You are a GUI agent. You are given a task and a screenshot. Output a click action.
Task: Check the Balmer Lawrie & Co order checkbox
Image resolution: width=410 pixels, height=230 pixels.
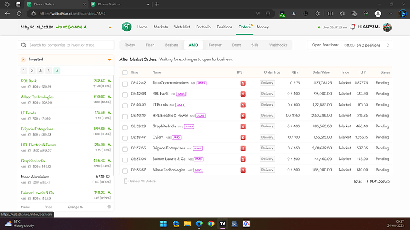[125, 160]
